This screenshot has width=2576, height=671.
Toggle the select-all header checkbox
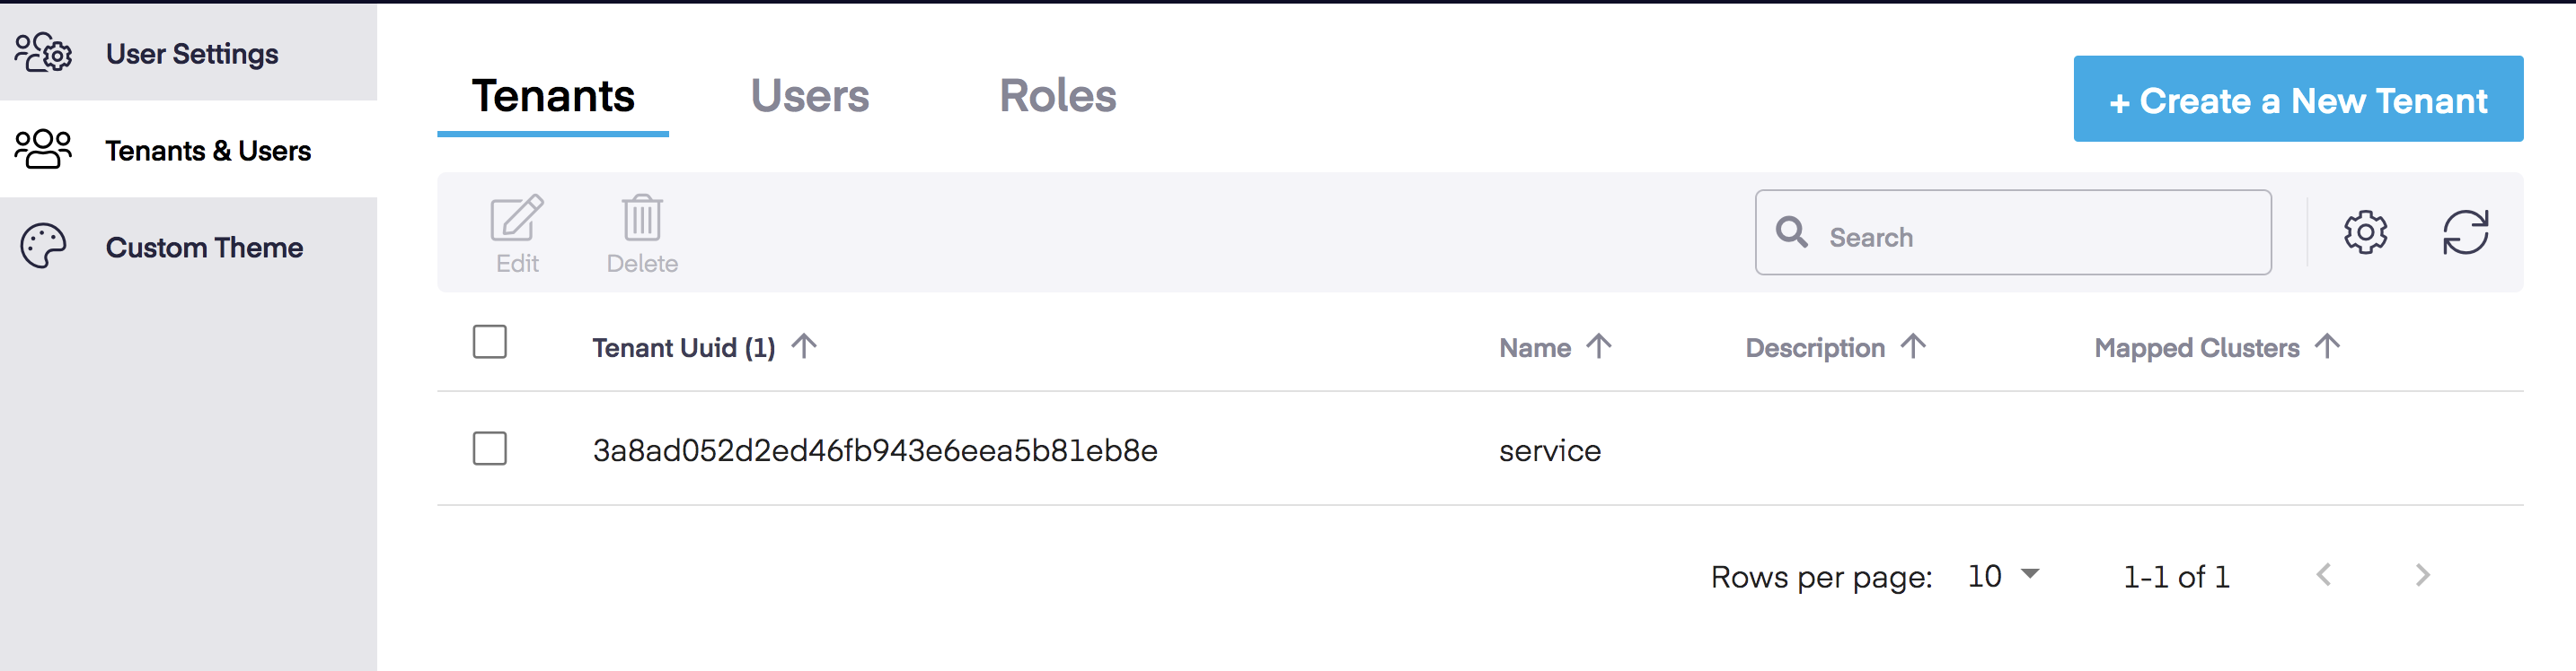pyautogui.click(x=490, y=342)
